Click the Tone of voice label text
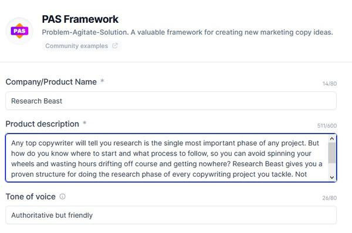The height and width of the screenshot is (233, 352). click(x=31, y=197)
